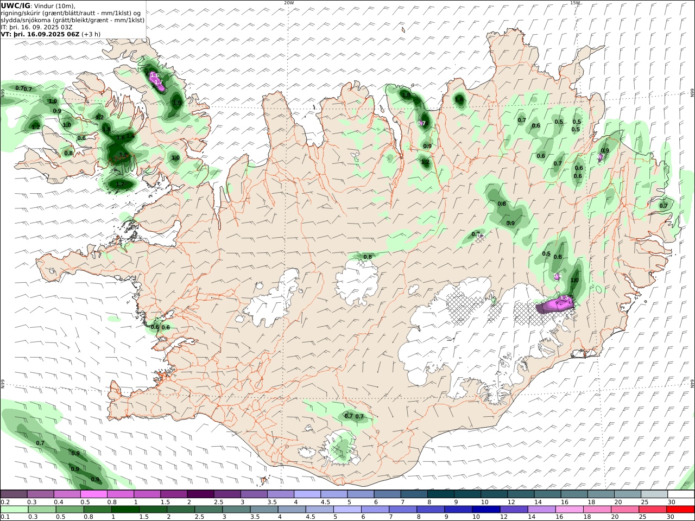The width and height of the screenshot is (695, 521).
Task: Click bottom legend row swatch between 20 and 25
Action: click(x=624, y=510)
